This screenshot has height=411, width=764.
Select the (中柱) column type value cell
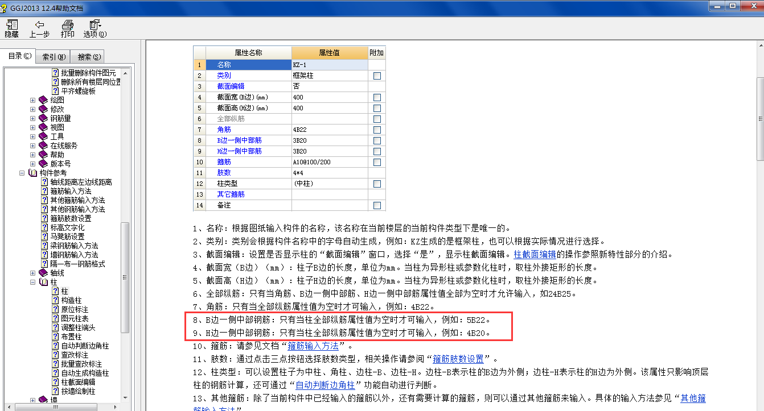pyautogui.click(x=330, y=184)
